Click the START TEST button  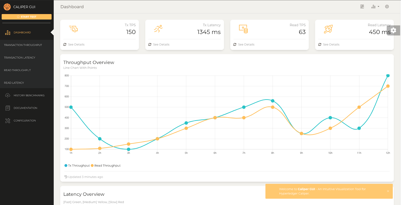pos(27,17)
